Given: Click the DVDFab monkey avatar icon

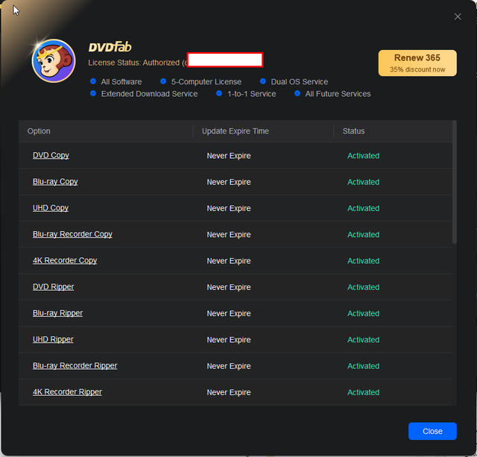Looking at the screenshot, I should coord(54,61).
